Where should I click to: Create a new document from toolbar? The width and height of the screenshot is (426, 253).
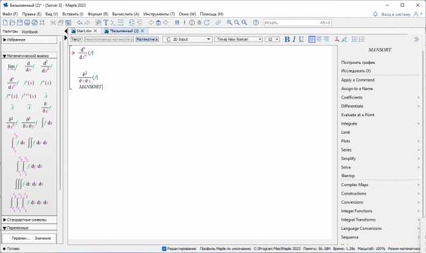(x=5, y=23)
